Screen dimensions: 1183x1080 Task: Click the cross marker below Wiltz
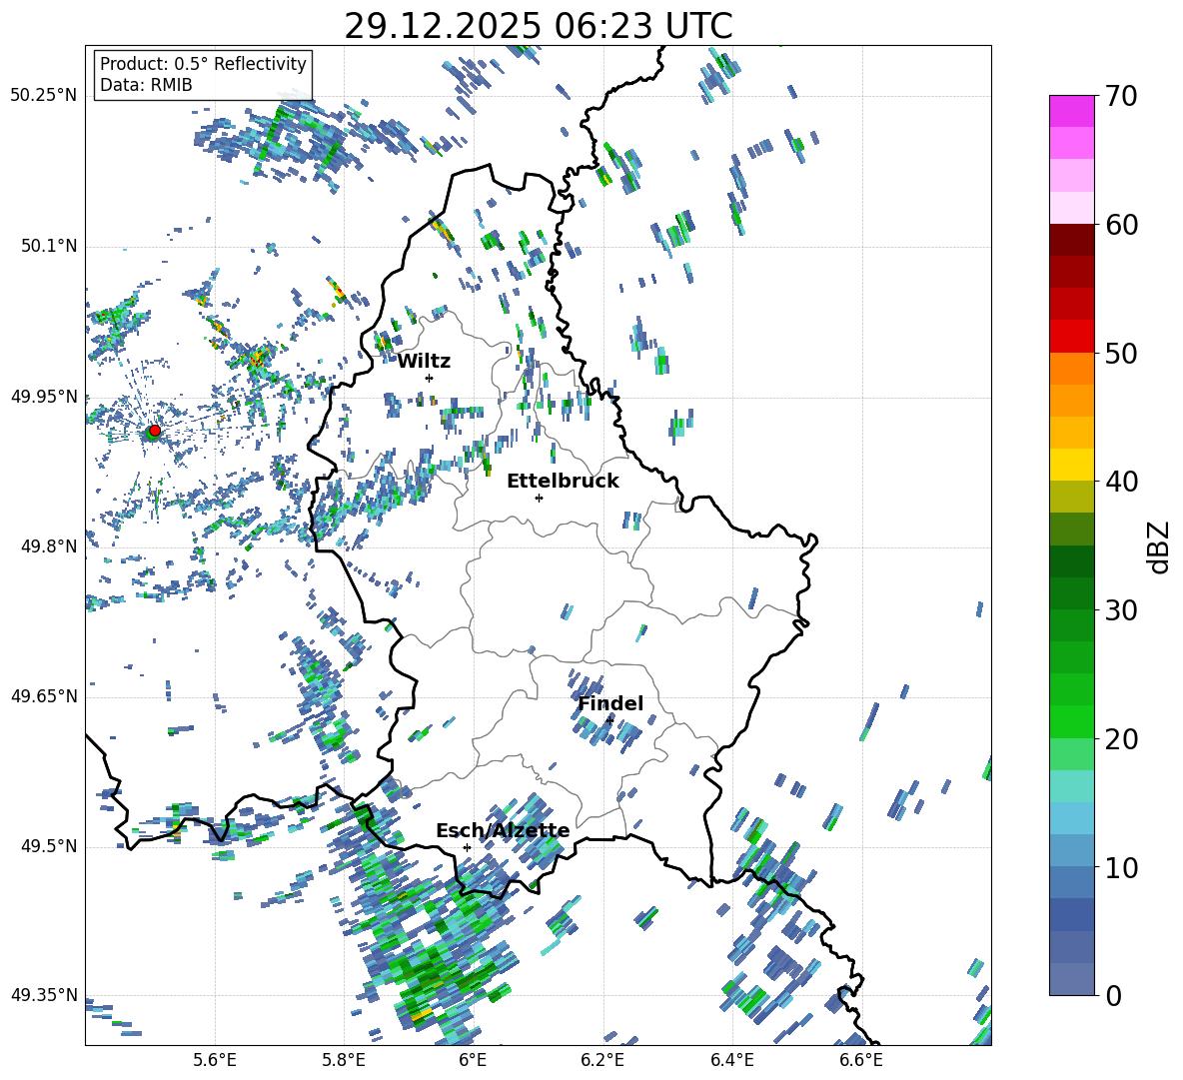coord(430,378)
